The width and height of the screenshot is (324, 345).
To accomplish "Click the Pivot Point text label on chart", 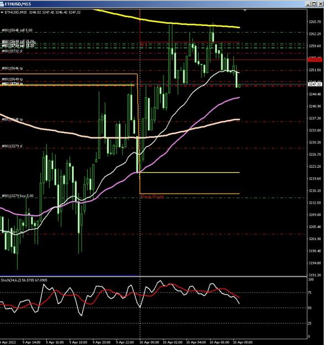I will [x=152, y=197].
